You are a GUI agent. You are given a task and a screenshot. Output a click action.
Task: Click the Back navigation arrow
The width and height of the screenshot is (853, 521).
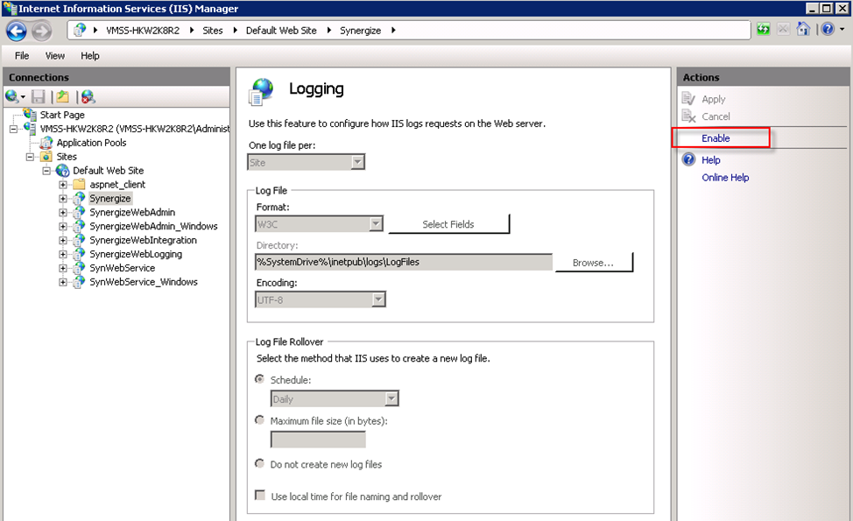tap(17, 31)
